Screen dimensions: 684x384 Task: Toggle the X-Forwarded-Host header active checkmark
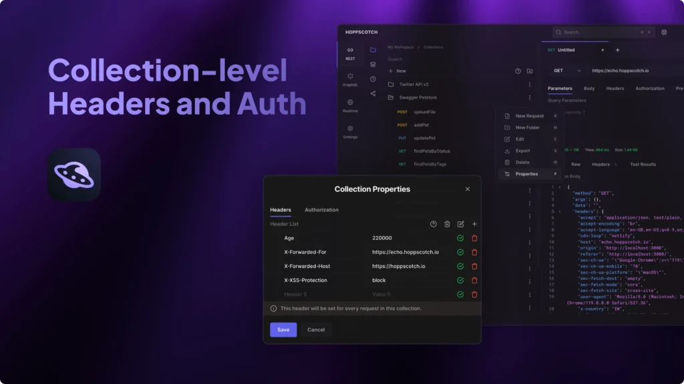pyautogui.click(x=460, y=266)
